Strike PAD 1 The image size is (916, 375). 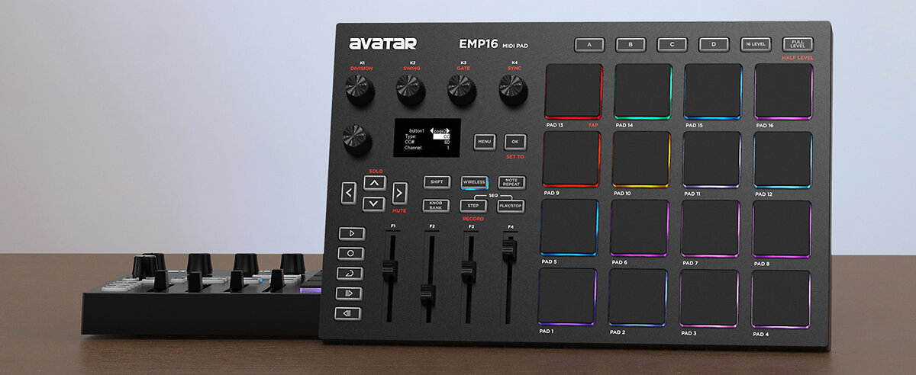(x=567, y=296)
